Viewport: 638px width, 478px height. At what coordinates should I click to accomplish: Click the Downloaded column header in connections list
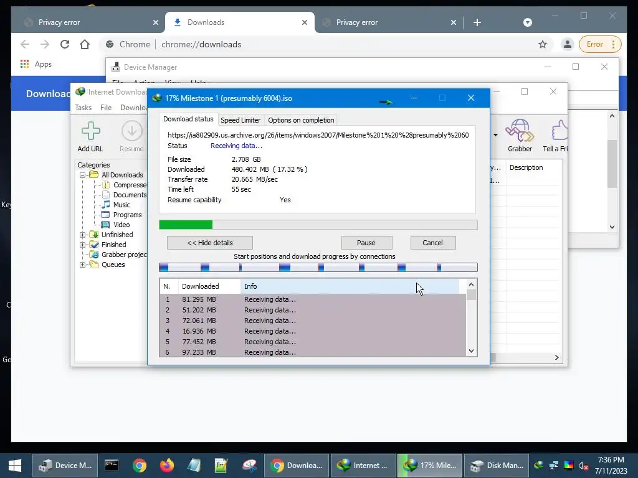[209, 286]
